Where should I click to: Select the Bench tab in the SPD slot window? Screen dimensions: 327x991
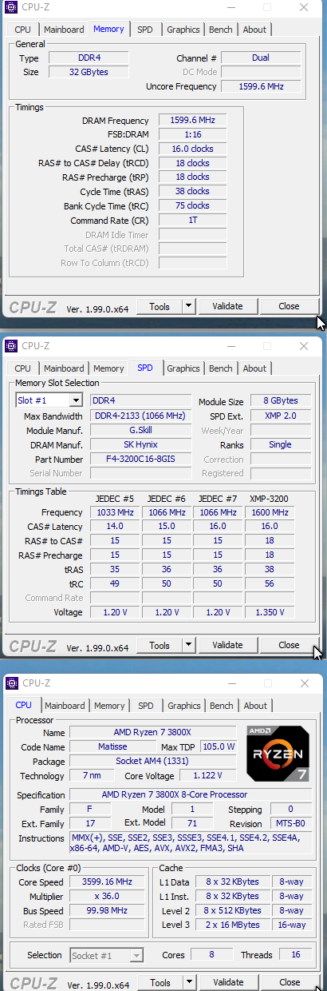pos(221,368)
